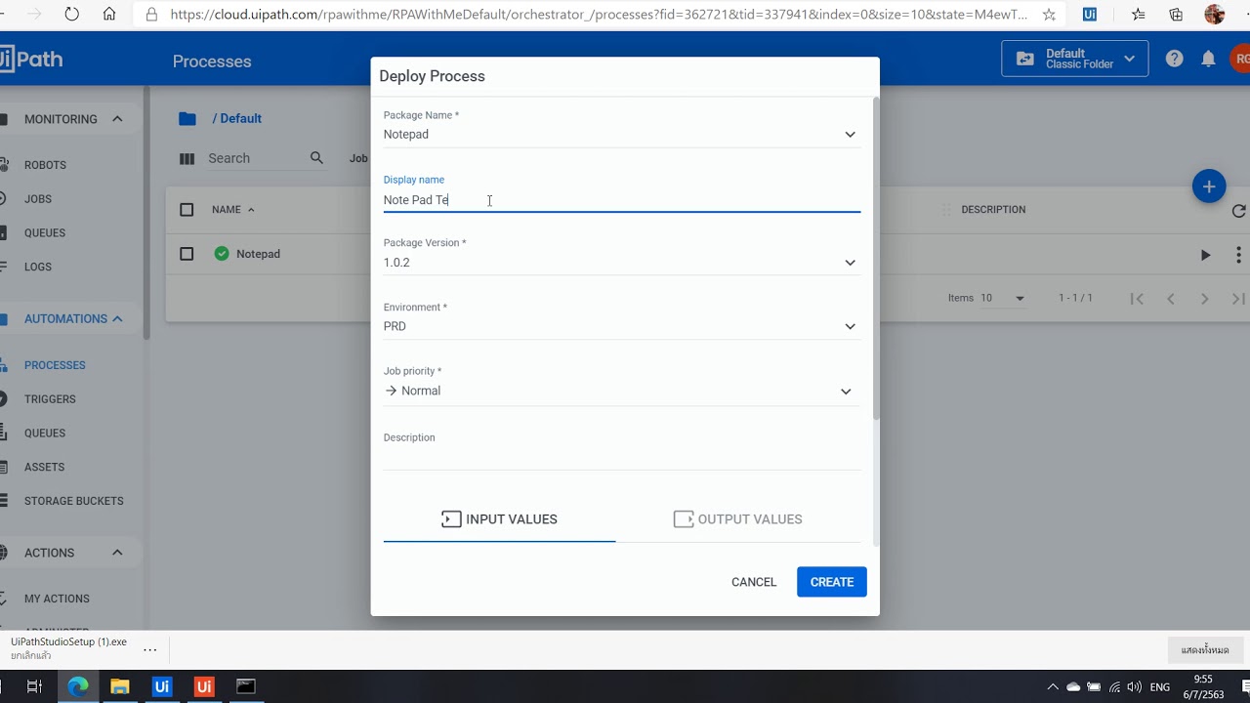Open Assets in sidebar

[x=45, y=467]
